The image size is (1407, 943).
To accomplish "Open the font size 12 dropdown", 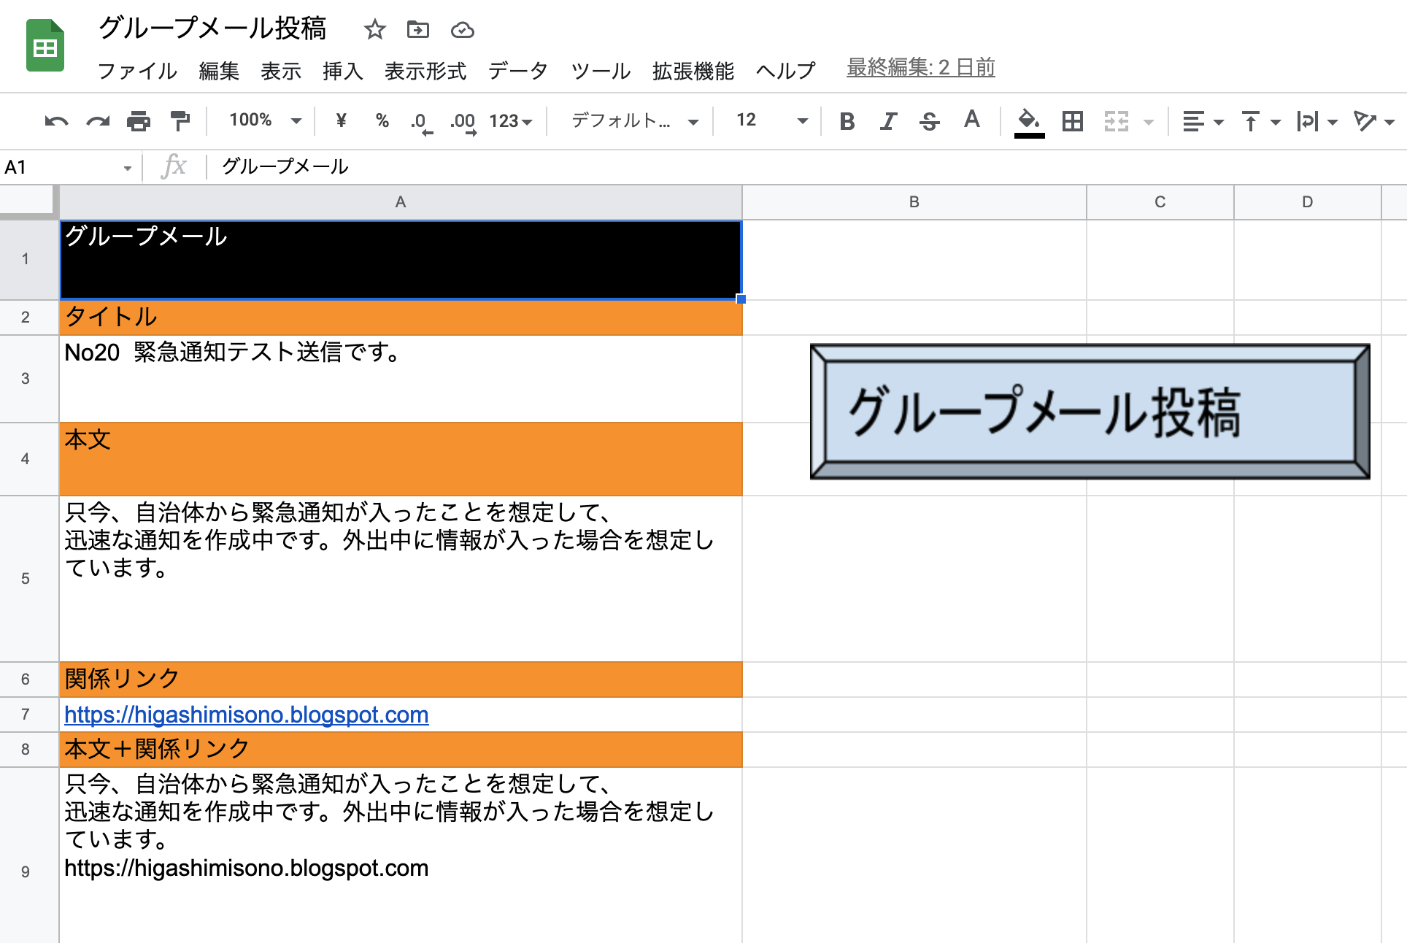I will 771,120.
